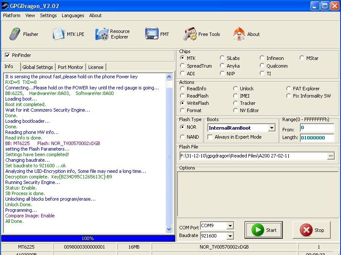The image size is (341, 255).
Task: Open the View menu
Action: (30, 15)
